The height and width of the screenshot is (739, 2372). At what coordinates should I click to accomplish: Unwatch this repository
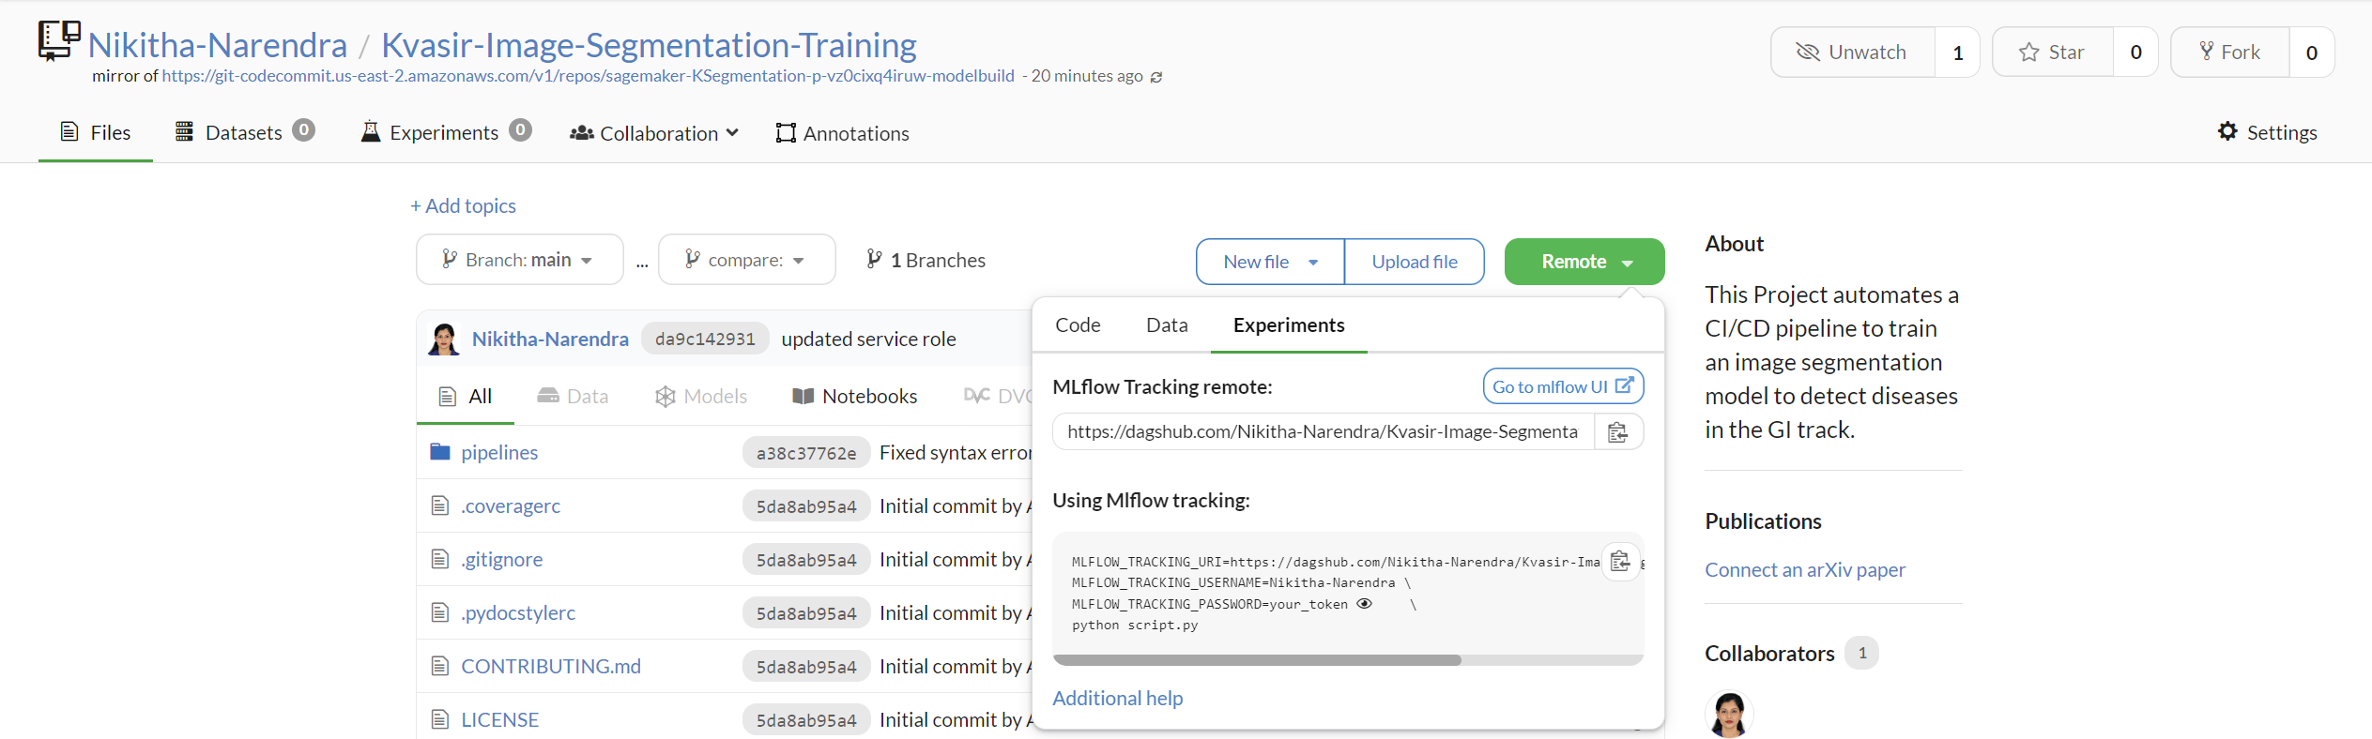coord(1852,53)
